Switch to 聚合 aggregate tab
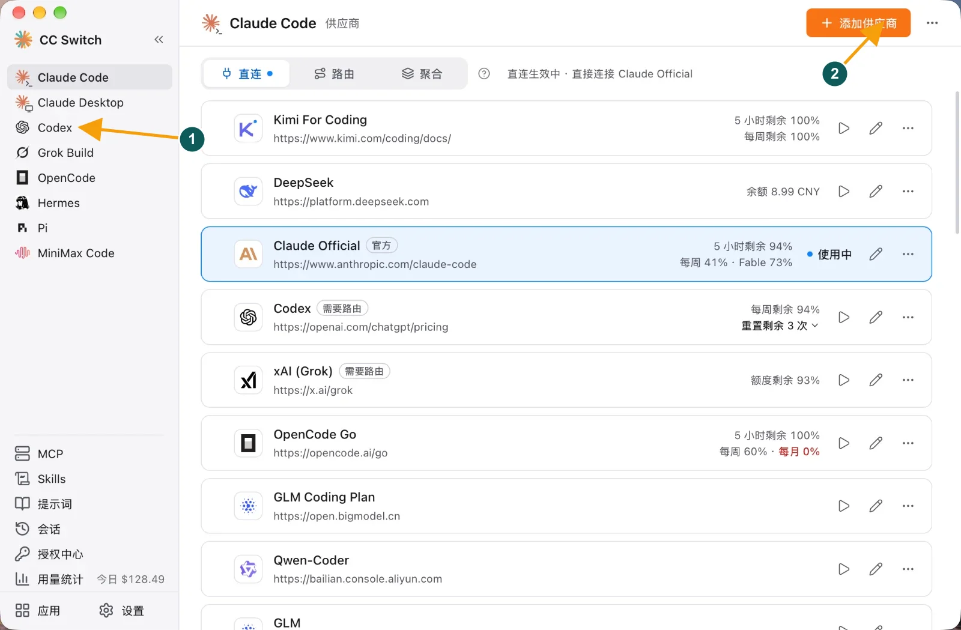Screen dimensions: 961x630 tap(422, 74)
